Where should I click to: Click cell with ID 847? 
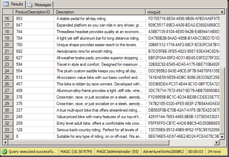(x=33, y=25)
